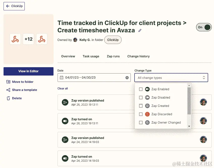Click the ClickUp folder pill

click(113, 40)
